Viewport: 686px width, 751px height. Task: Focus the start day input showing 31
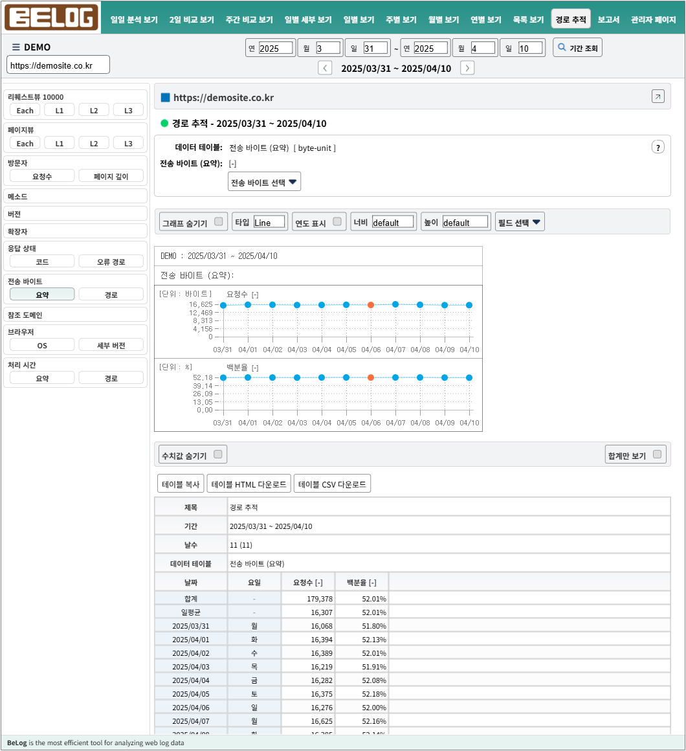pyautogui.click(x=375, y=48)
